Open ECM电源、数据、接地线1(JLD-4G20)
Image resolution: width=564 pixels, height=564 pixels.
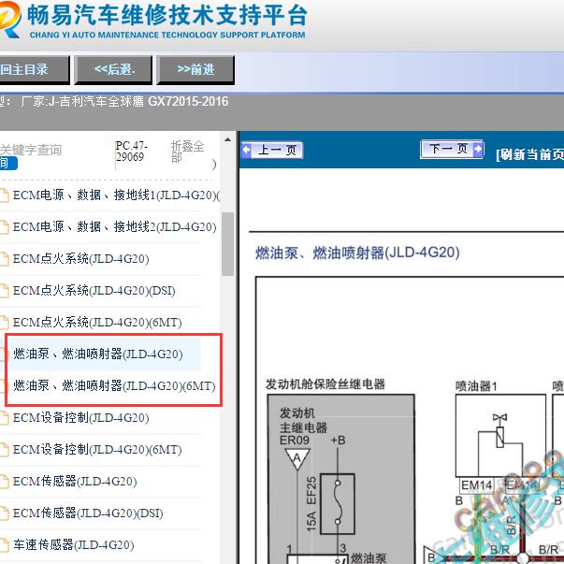(x=116, y=195)
